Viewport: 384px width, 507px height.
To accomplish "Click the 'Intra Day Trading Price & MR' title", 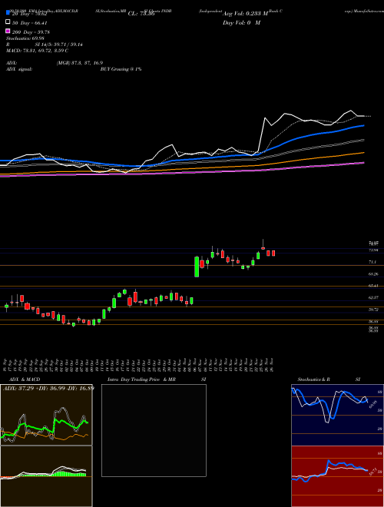I will [x=141, y=379].
